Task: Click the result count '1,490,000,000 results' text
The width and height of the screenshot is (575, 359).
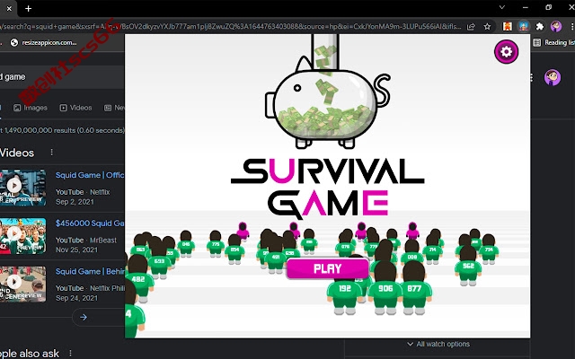Action: tap(63, 130)
